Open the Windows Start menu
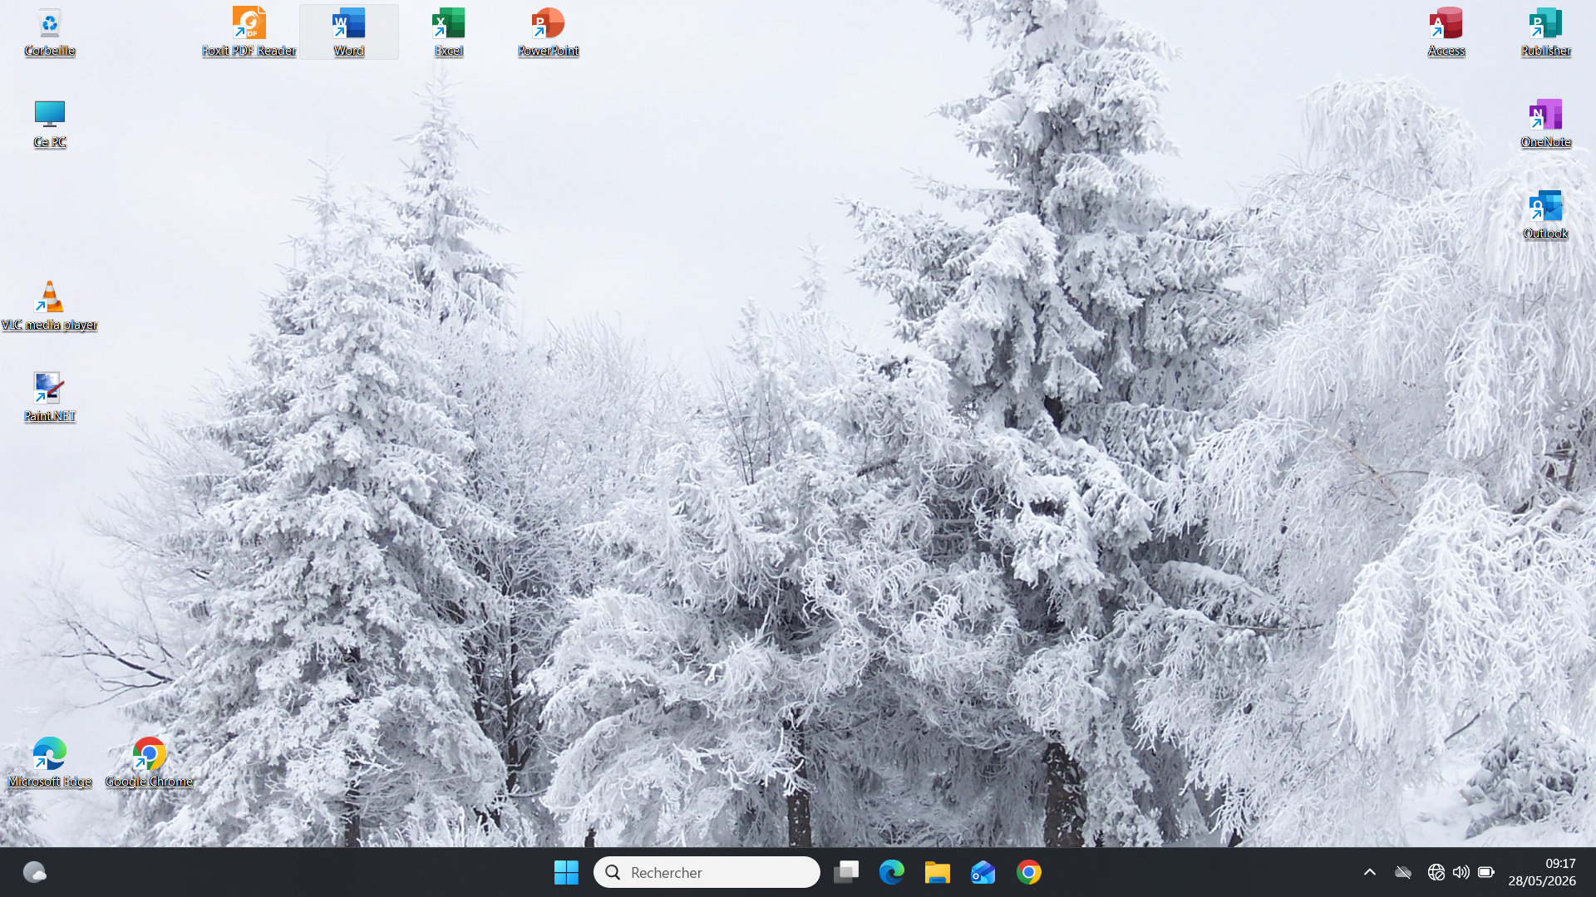This screenshot has width=1596, height=897. click(566, 872)
